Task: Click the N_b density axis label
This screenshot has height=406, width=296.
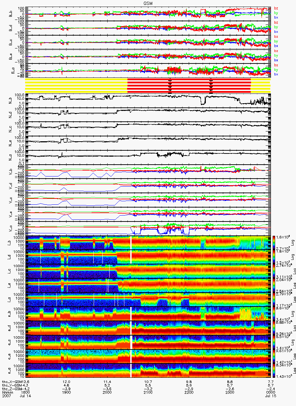Action: click(x=10, y=100)
